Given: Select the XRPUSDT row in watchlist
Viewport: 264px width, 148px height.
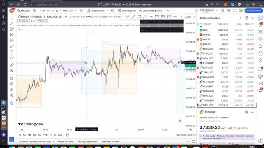Looking at the screenshot, I should tap(227, 72).
